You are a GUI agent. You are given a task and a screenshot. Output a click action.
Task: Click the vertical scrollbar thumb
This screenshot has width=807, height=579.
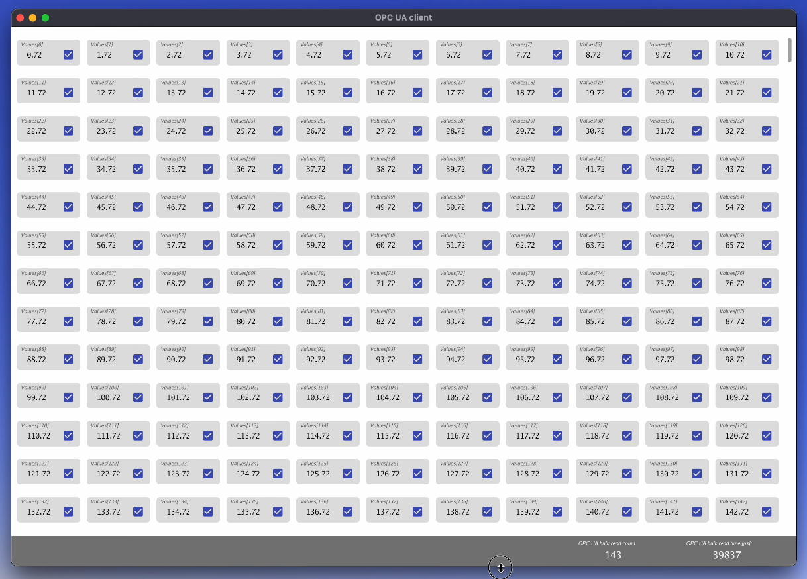(789, 50)
